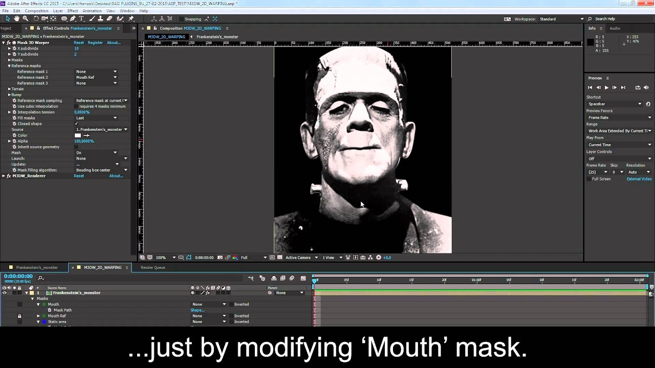Toggle the transparency grid icon

click(279, 258)
